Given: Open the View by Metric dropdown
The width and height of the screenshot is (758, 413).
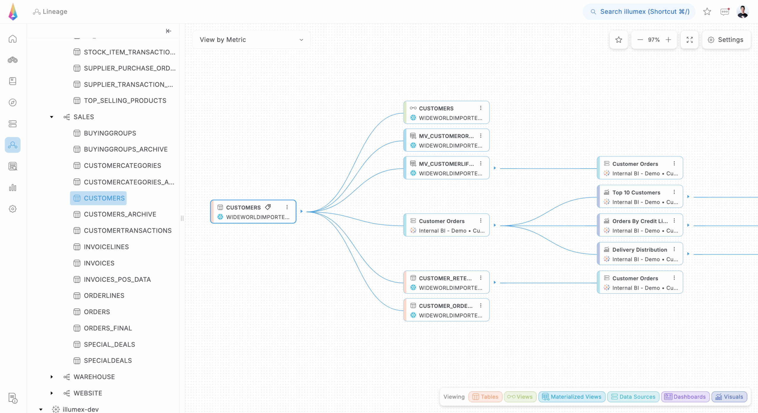Looking at the screenshot, I should [x=251, y=39].
